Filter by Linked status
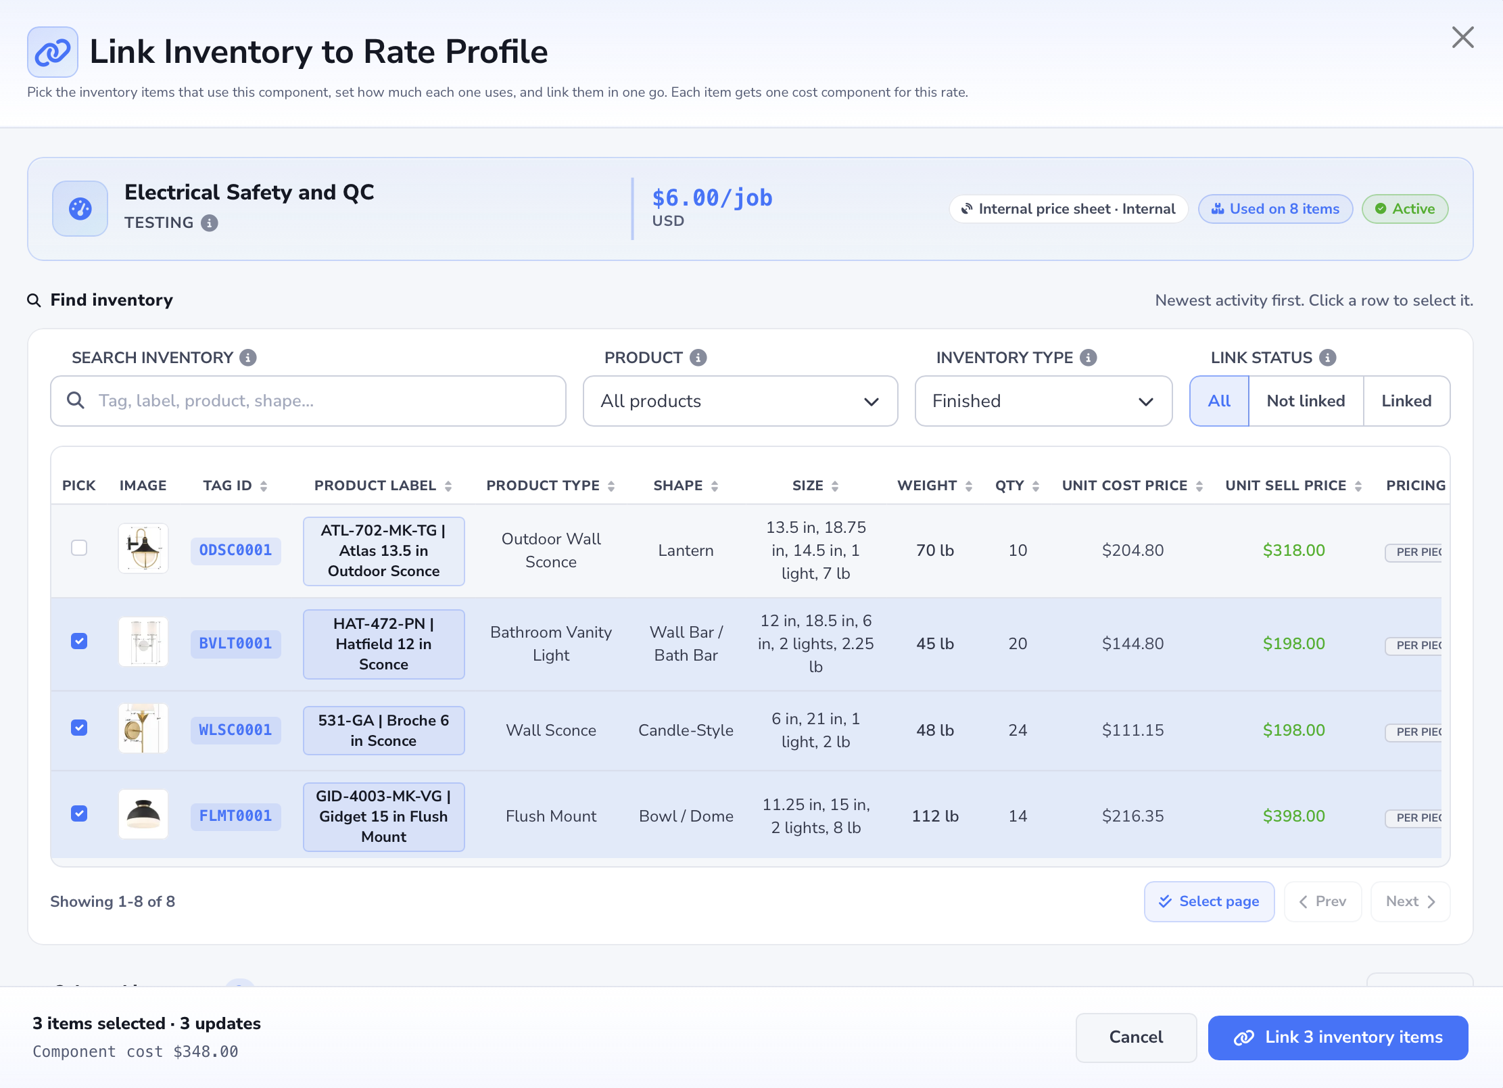Viewport: 1503px width, 1088px height. click(1406, 401)
